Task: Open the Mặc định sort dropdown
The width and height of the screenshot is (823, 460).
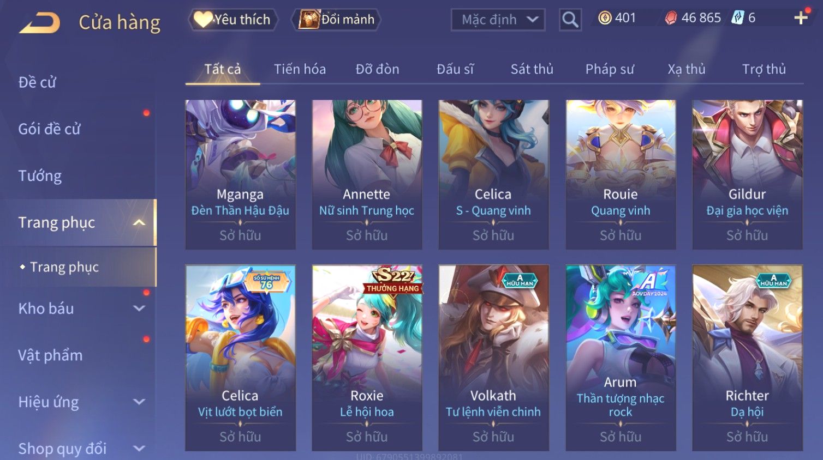Action: pos(498,20)
